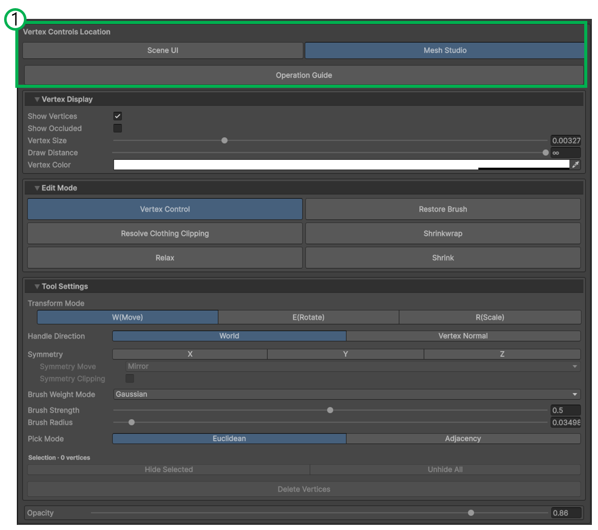The height and width of the screenshot is (530, 598).
Task: Select E(Rotate) transform mode
Action: [309, 317]
